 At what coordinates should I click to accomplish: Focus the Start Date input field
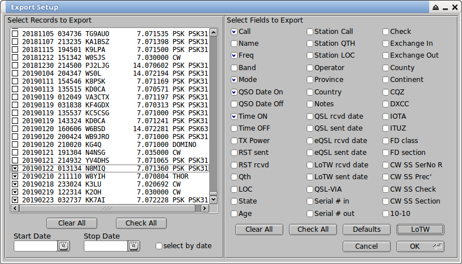[x=36, y=246]
